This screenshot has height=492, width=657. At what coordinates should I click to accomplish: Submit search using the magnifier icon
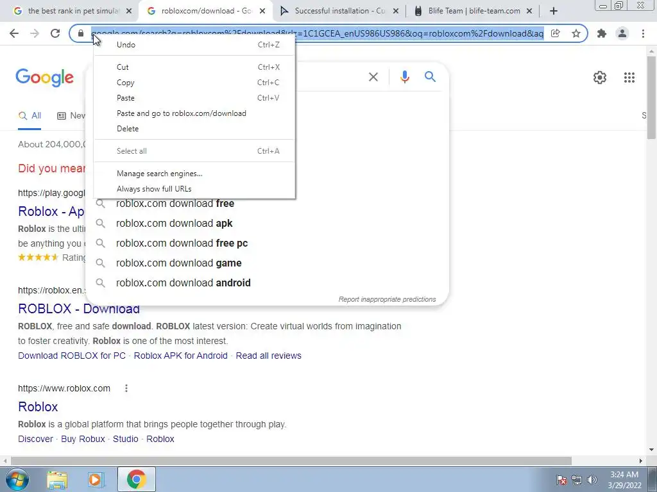tap(430, 77)
